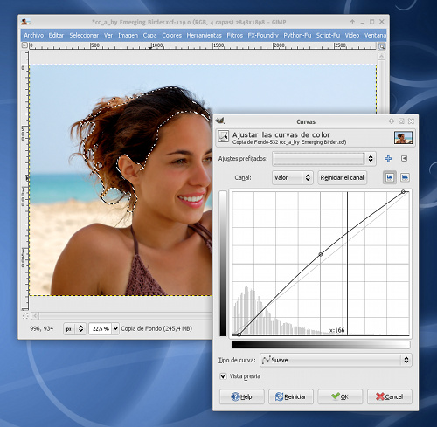The height and width of the screenshot is (427, 437).
Task: Open the Capa menu
Action: tap(149, 36)
